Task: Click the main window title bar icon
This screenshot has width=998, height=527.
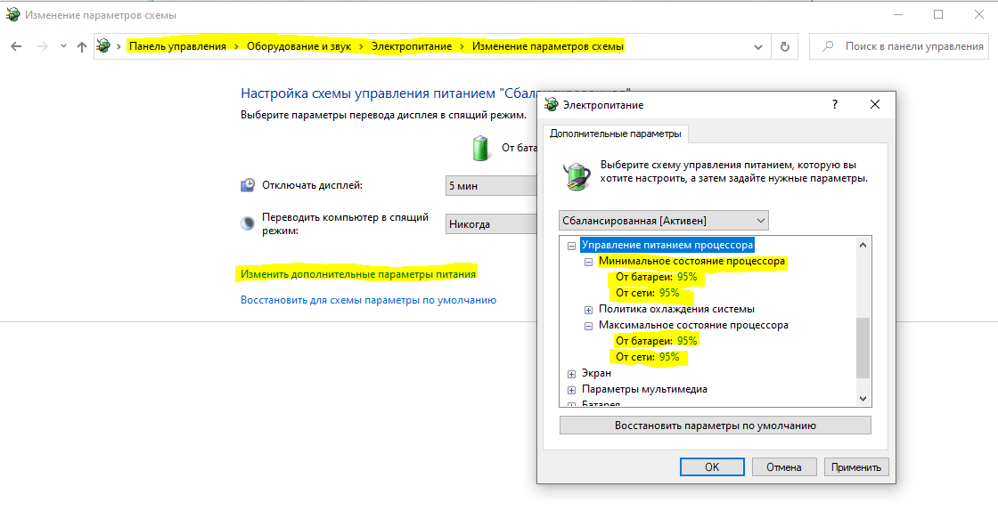Action: pos(12,14)
